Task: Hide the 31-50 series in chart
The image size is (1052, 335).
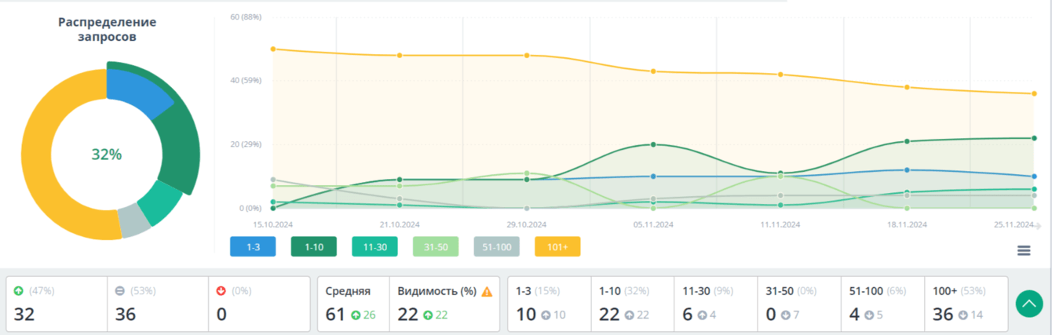Action: click(436, 247)
